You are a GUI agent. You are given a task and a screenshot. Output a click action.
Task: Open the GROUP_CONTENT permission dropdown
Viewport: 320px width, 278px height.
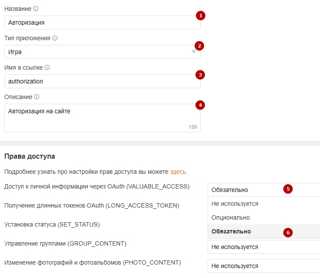(x=263, y=247)
